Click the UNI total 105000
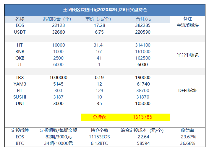The image size is (209, 149). click(143, 104)
